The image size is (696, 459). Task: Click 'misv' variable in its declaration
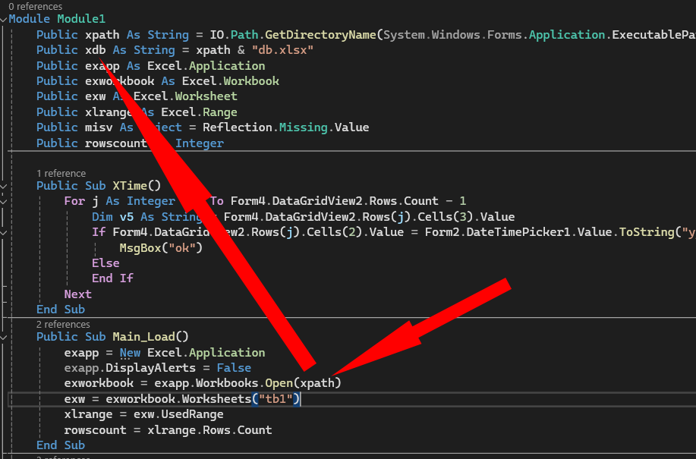99,127
